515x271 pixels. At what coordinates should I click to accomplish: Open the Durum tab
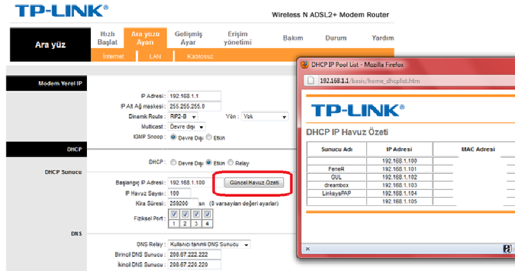click(x=335, y=38)
